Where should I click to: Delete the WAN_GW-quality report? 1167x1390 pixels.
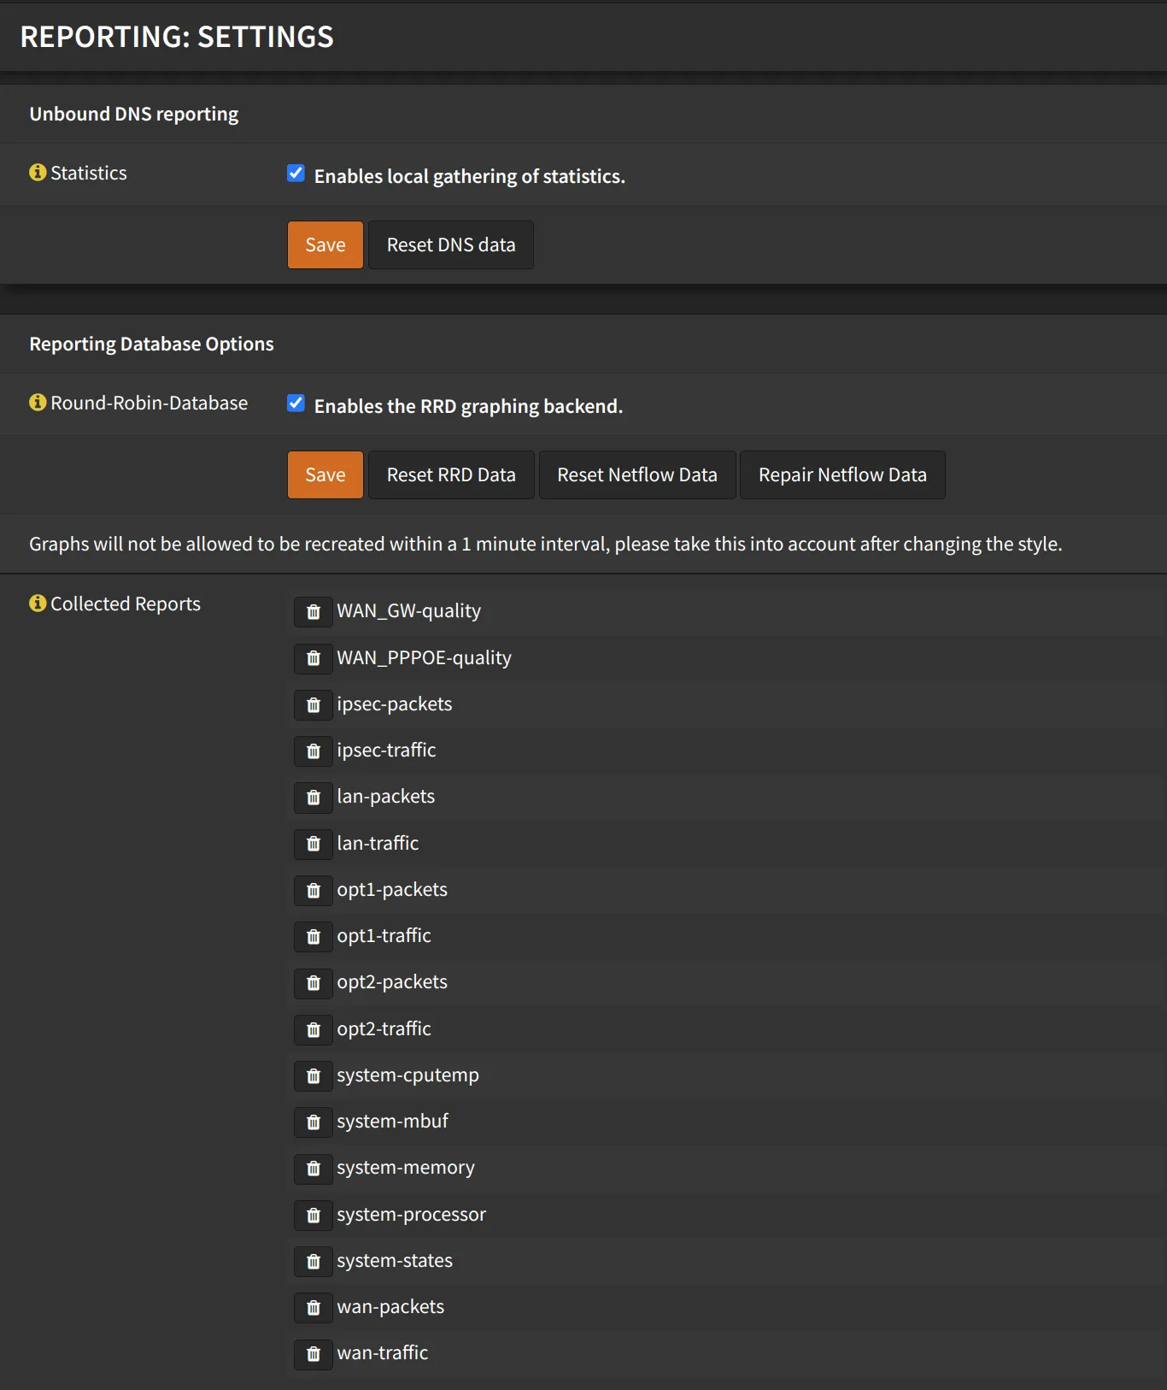coord(314,612)
